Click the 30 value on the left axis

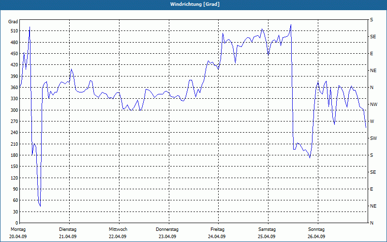click(15, 212)
